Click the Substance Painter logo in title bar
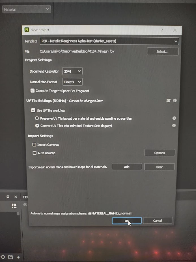The width and height of the screenshot is (196, 262). pyautogui.click(x=27, y=30)
